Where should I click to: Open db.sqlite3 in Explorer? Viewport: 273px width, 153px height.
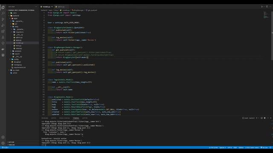pos(17,62)
